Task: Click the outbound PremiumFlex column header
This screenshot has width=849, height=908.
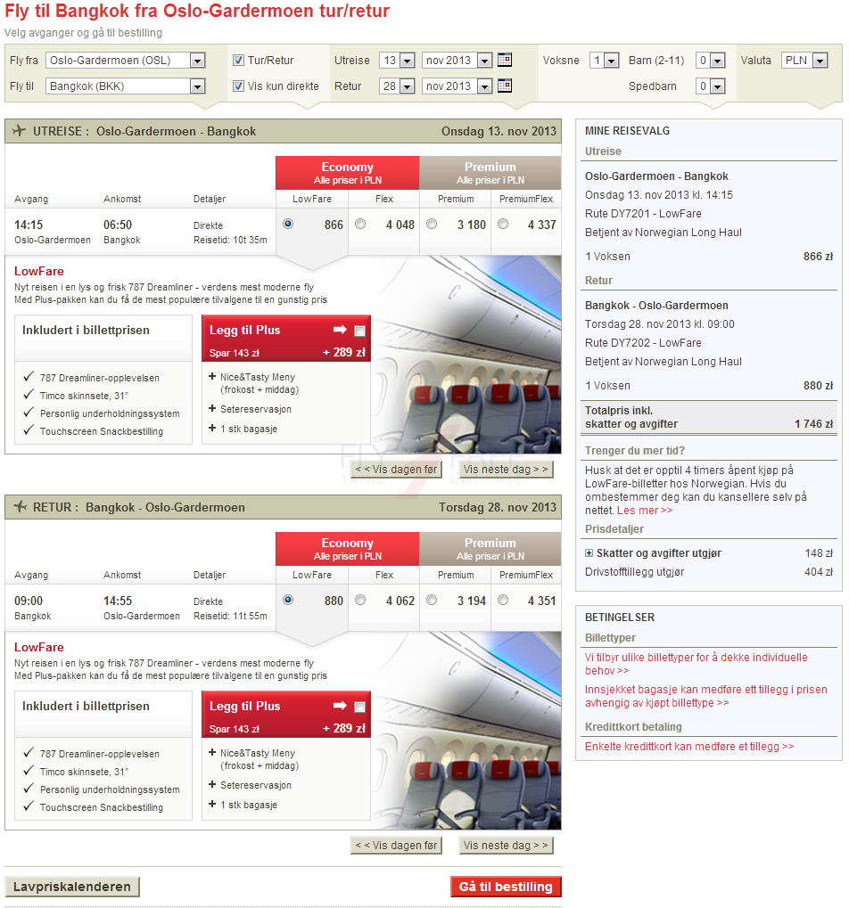Action: 526,199
